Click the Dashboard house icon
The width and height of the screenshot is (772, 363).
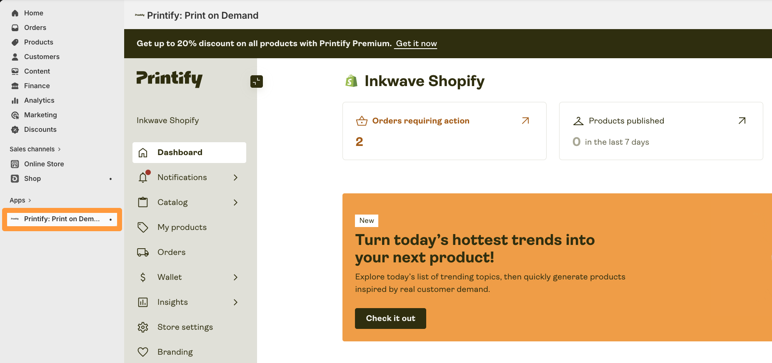[143, 153]
